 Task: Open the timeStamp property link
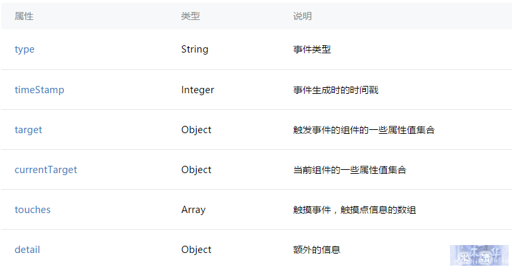click(39, 90)
